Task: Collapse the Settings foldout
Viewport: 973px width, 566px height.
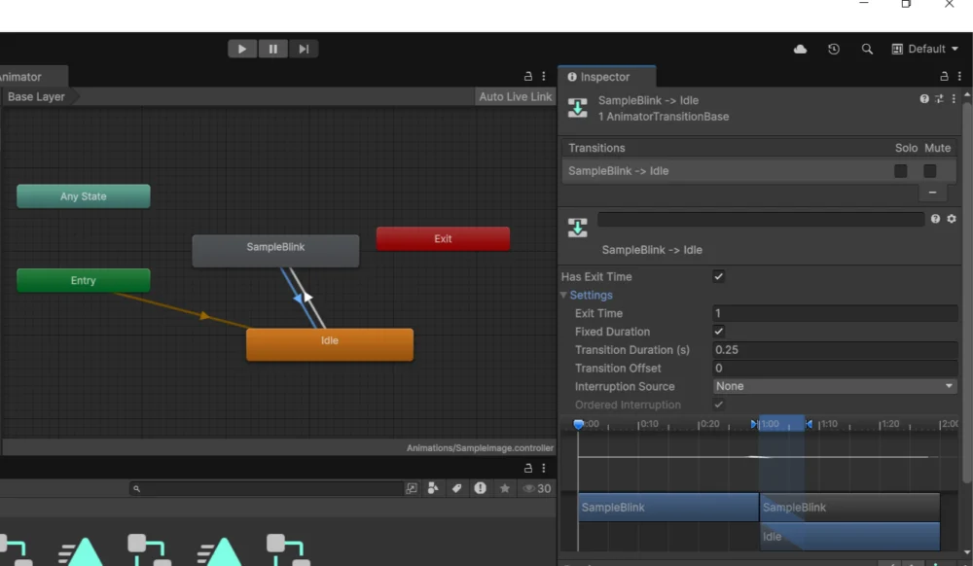Action: (x=564, y=296)
